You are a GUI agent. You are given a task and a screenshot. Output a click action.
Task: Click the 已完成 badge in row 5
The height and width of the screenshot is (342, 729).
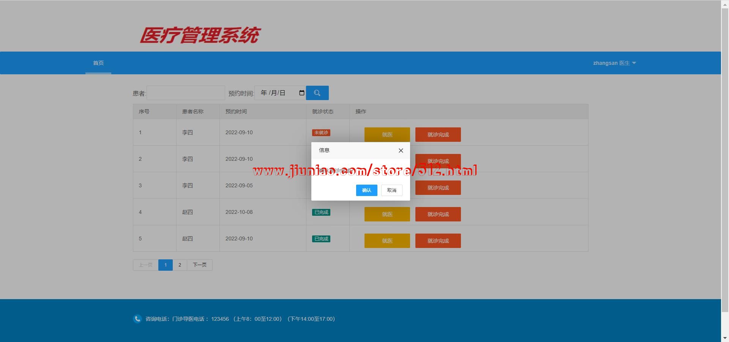[321, 239]
